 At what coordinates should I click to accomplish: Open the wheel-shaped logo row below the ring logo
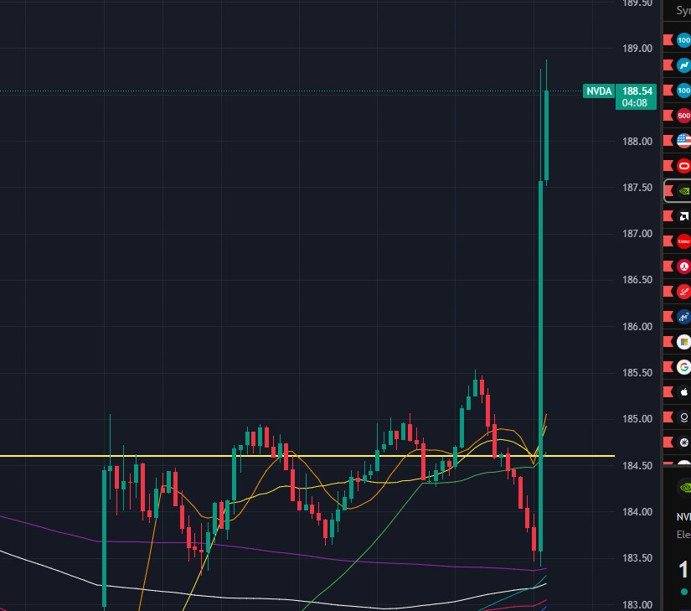click(678, 443)
